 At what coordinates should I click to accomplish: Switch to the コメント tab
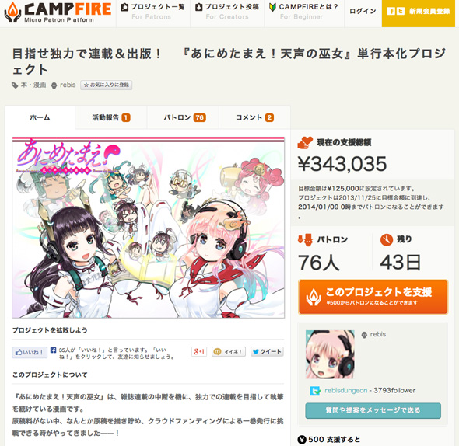[254, 117]
